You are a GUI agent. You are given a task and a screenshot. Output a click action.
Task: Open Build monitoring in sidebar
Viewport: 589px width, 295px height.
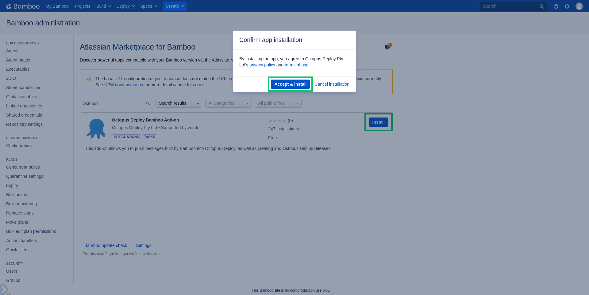coord(21,204)
